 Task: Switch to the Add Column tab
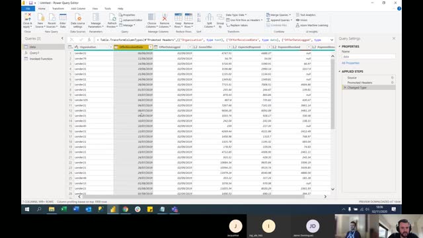coord(78,9)
